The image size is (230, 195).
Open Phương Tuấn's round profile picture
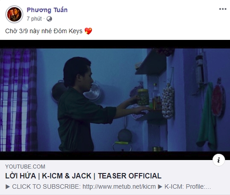click(x=14, y=14)
